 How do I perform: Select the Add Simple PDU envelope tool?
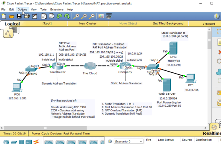pyautogui.click(x=219, y=93)
